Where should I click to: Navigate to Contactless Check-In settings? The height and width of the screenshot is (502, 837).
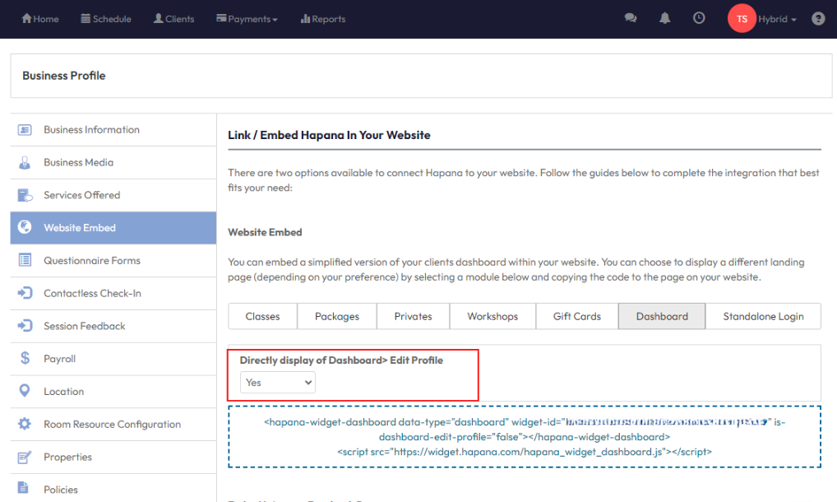(x=92, y=294)
